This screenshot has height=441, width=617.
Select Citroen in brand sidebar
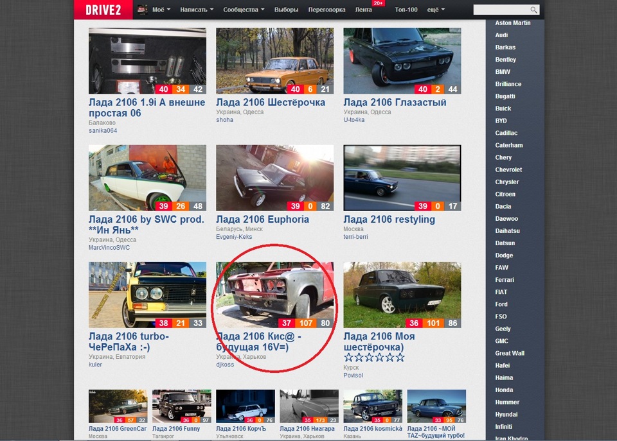point(505,194)
